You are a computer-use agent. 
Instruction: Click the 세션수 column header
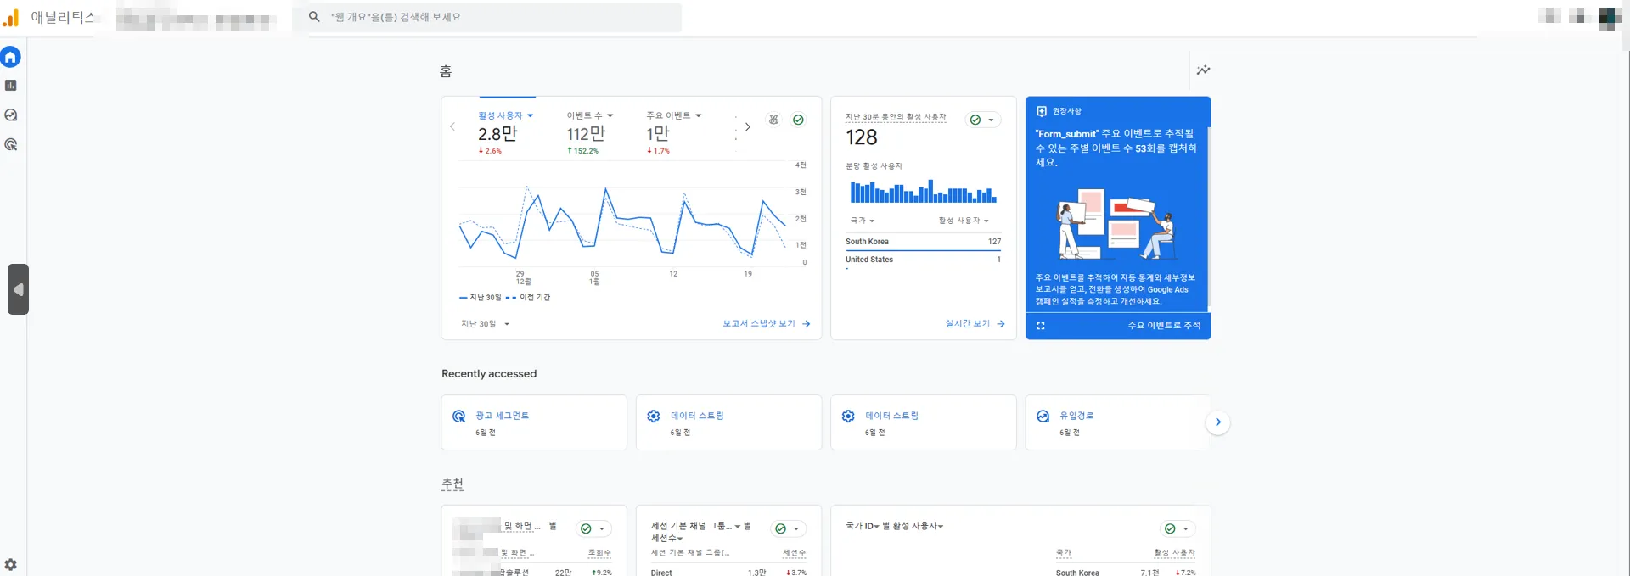click(x=795, y=553)
